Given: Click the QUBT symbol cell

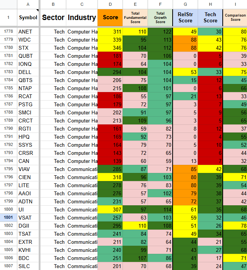Looking at the screenshot, I should (x=28, y=56).
